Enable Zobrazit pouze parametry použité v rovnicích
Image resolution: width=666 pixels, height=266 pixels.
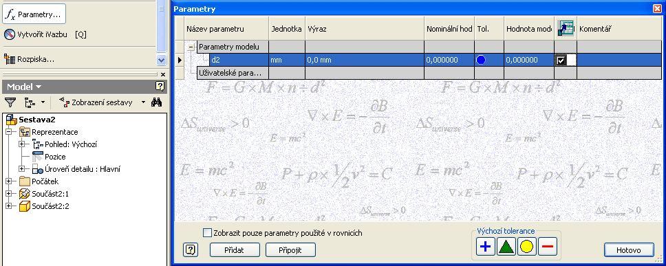click(x=207, y=233)
